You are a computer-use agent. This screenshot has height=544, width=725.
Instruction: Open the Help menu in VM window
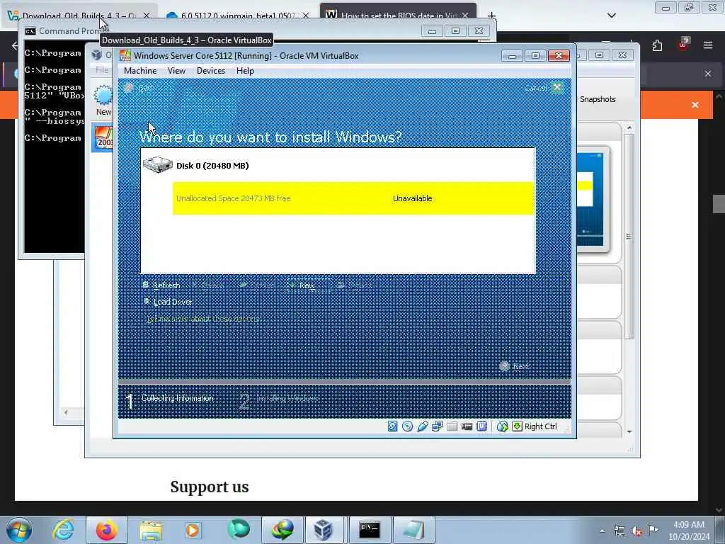click(x=245, y=71)
